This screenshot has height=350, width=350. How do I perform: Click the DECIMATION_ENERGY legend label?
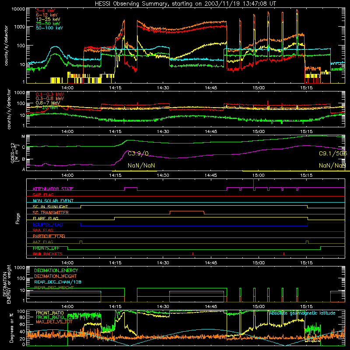click(x=56, y=270)
